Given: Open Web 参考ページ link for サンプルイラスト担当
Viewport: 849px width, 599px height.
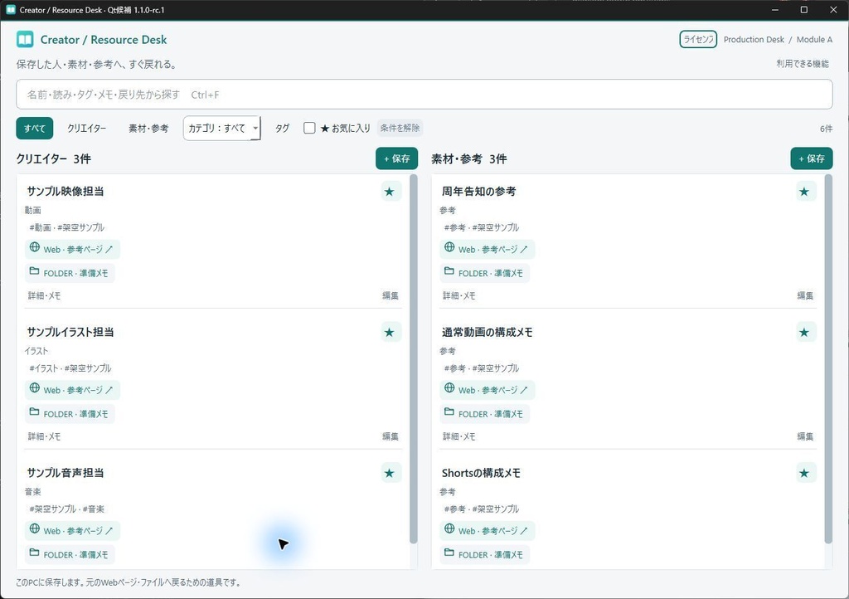Looking at the screenshot, I should click(72, 390).
